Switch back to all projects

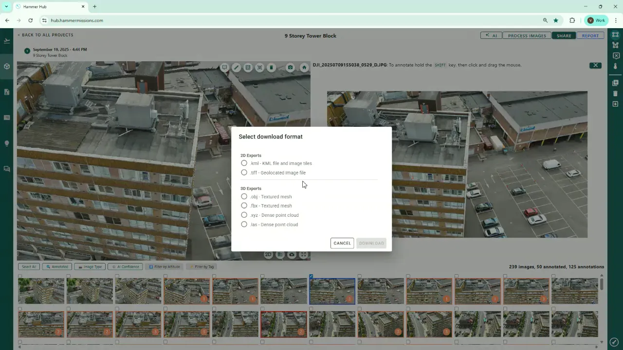pos(45,35)
